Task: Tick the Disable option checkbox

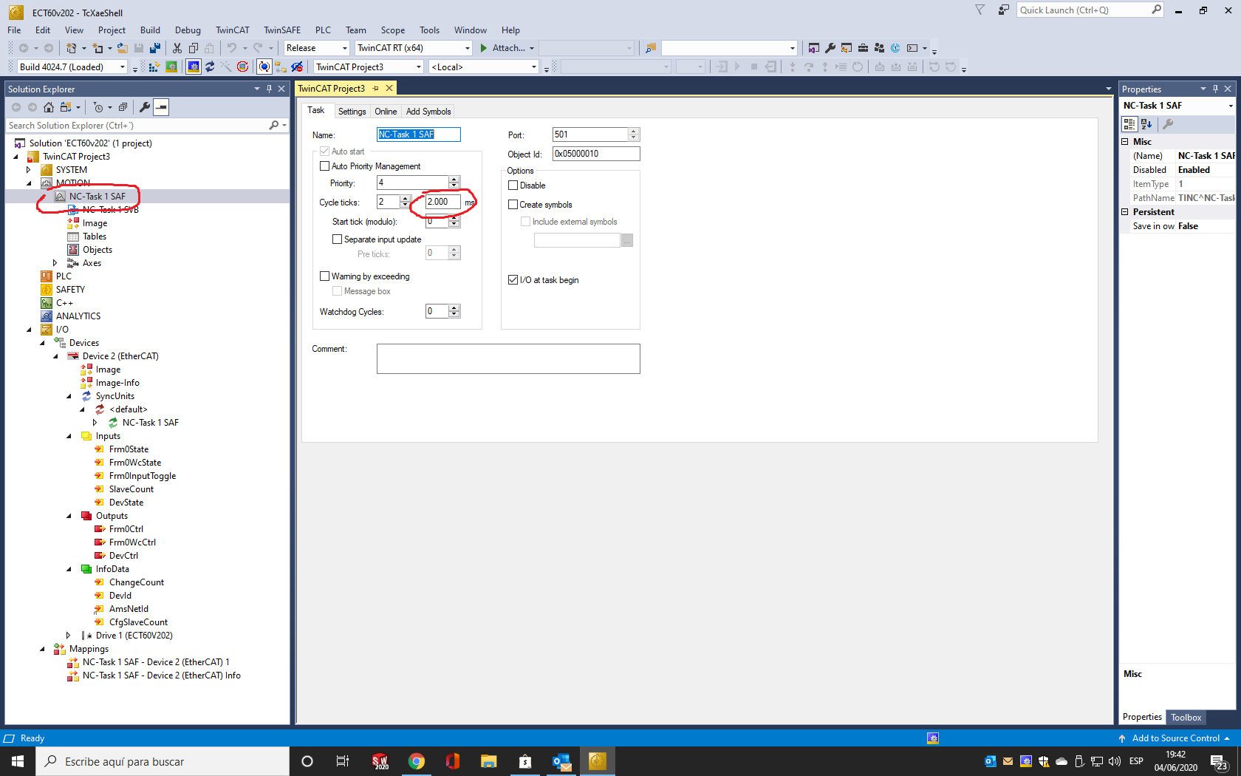Action: tap(513, 186)
